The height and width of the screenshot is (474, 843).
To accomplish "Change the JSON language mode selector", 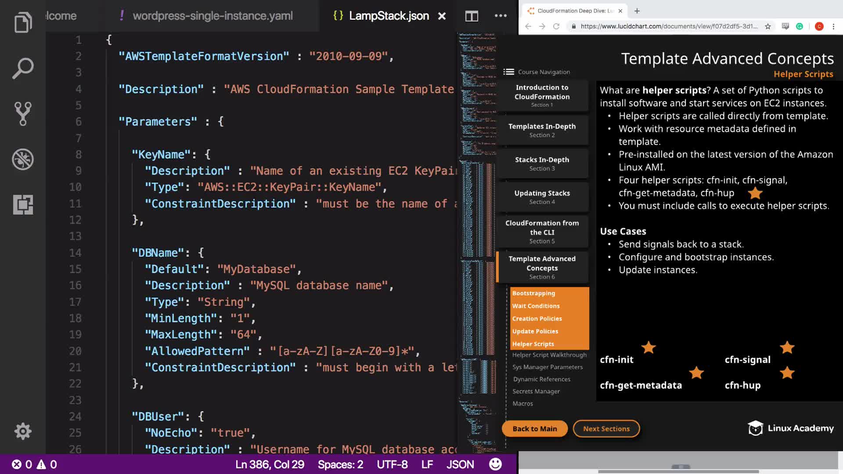I will (460, 464).
